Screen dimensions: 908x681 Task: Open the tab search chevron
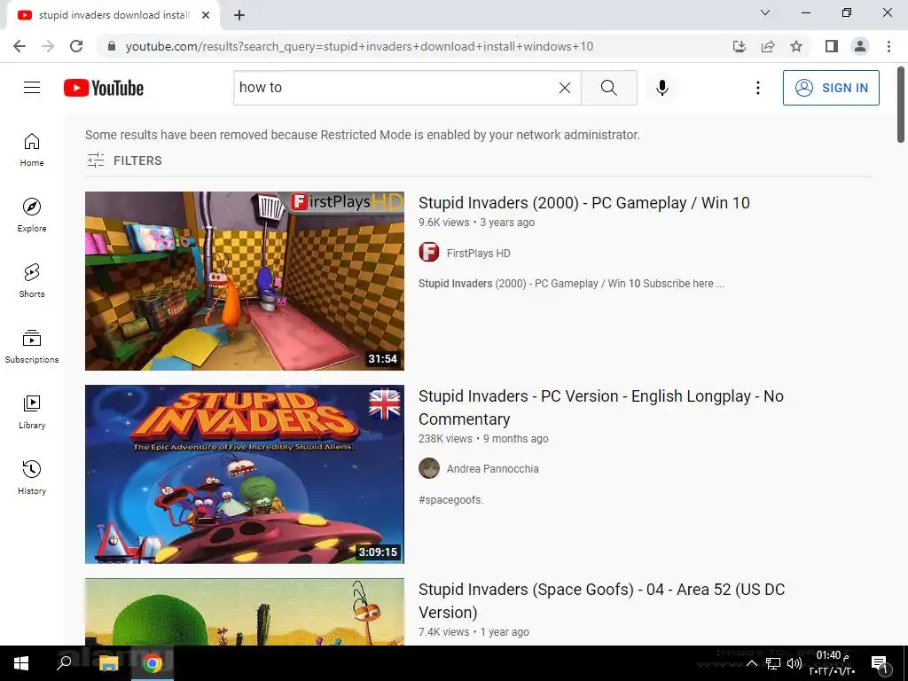click(x=765, y=12)
